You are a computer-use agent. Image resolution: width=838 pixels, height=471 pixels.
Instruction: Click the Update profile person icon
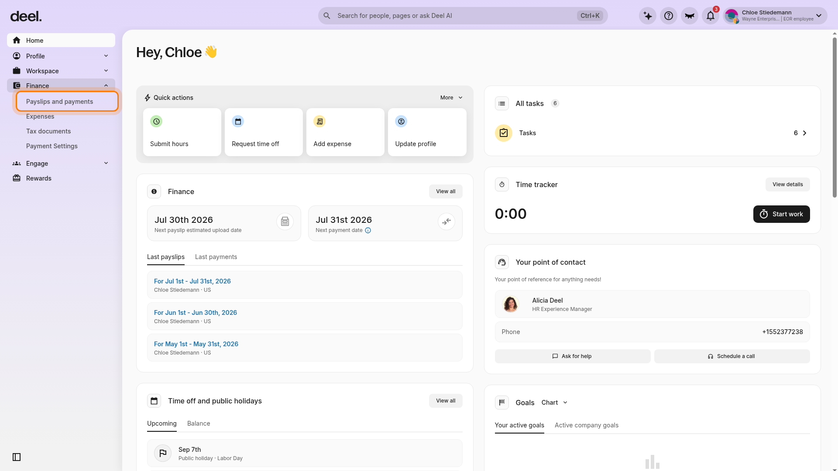pos(401,121)
